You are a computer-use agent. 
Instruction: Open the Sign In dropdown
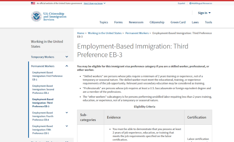click(204, 13)
